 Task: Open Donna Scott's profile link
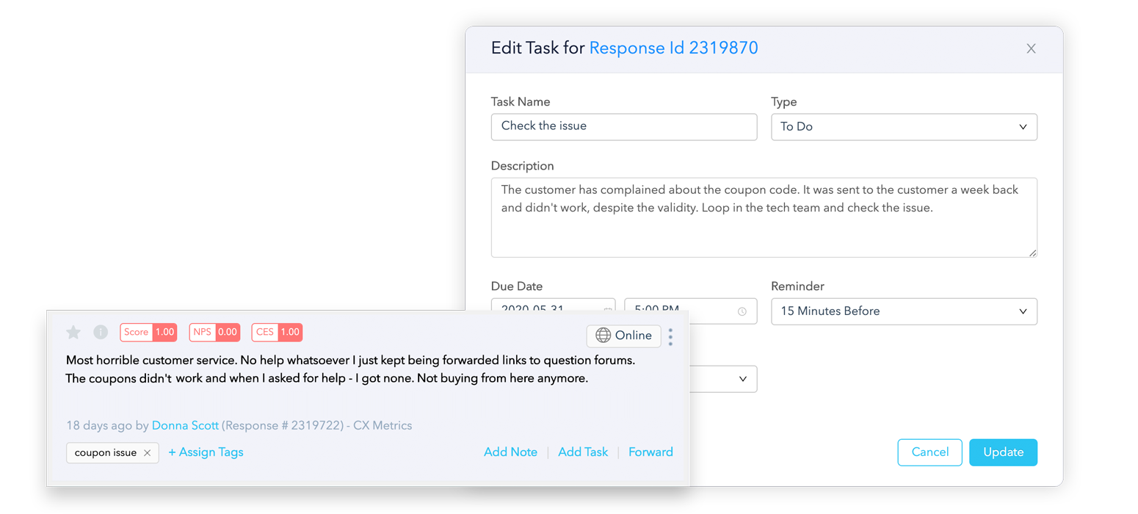pos(184,425)
